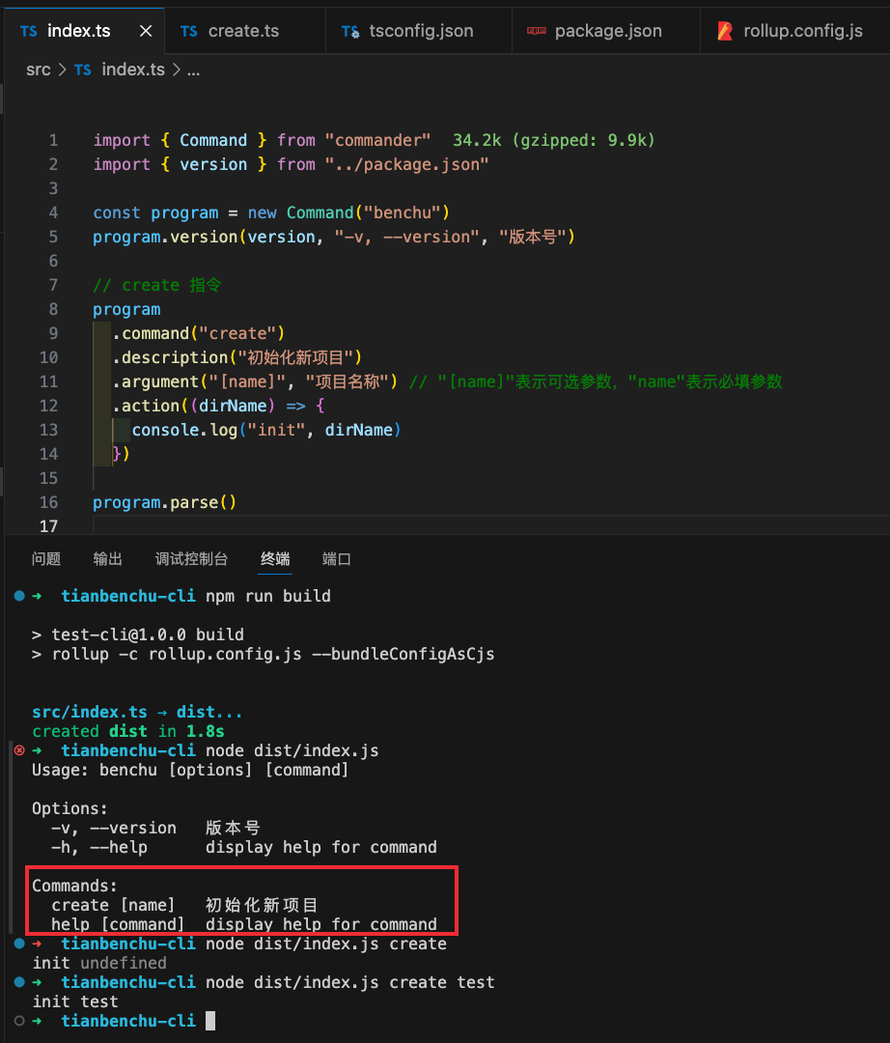Click the terminal text 'npm run build'

click(267, 596)
